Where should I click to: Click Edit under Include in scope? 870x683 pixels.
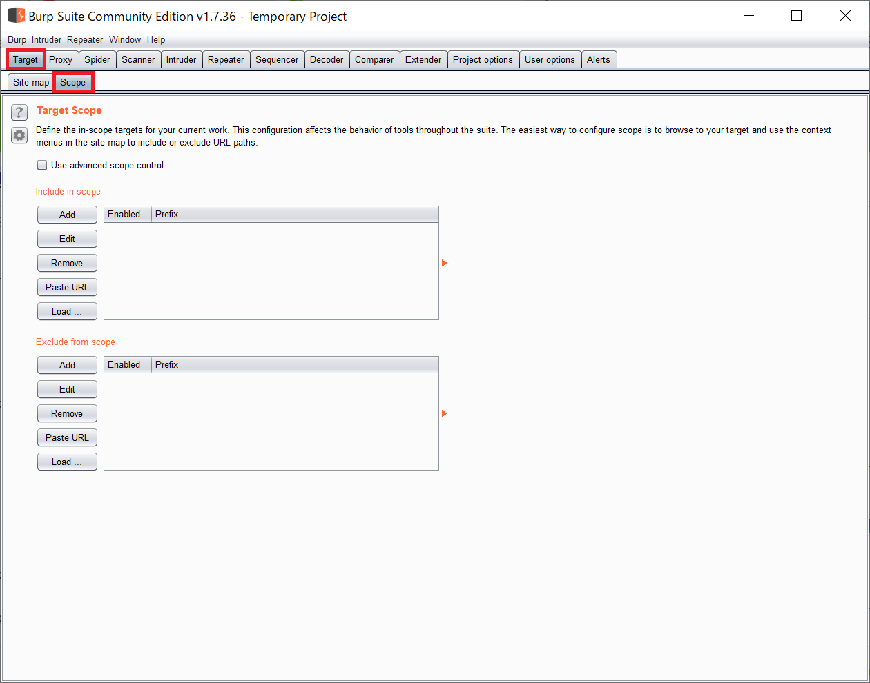(x=67, y=239)
